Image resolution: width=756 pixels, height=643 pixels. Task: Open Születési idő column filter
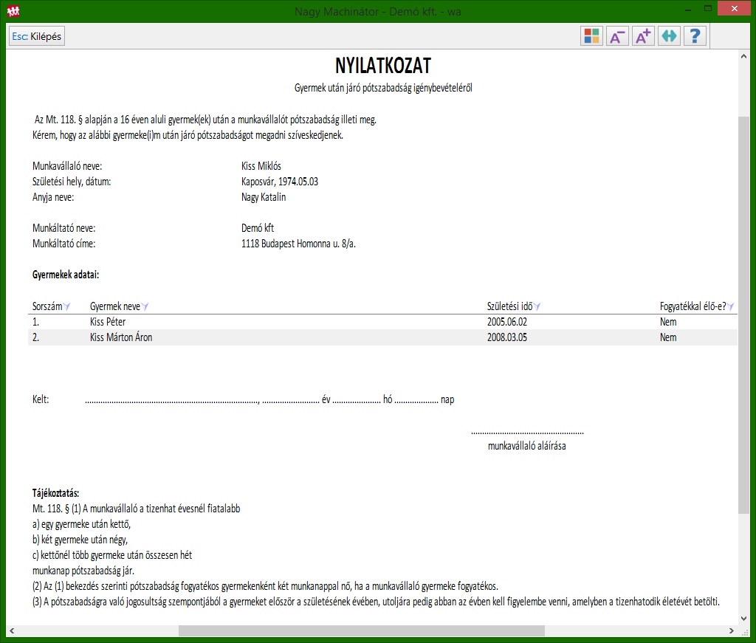click(x=537, y=306)
